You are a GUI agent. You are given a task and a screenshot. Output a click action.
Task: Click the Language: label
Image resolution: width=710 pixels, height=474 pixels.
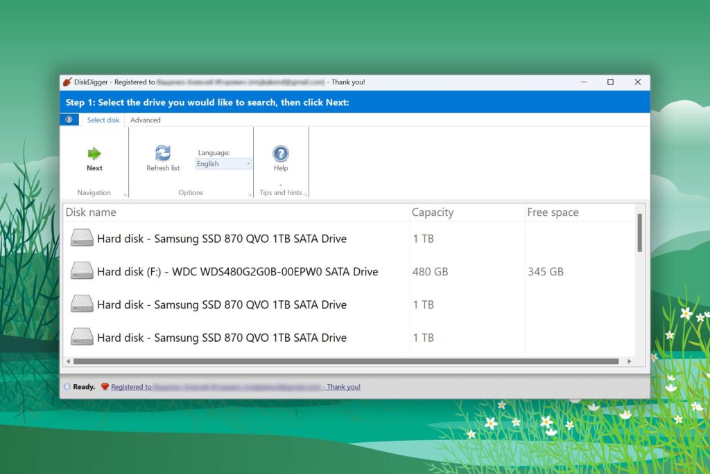pyautogui.click(x=214, y=153)
